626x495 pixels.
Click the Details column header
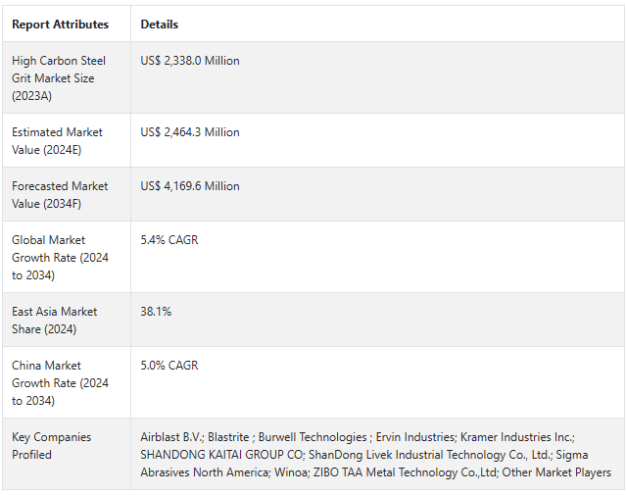tap(160, 25)
